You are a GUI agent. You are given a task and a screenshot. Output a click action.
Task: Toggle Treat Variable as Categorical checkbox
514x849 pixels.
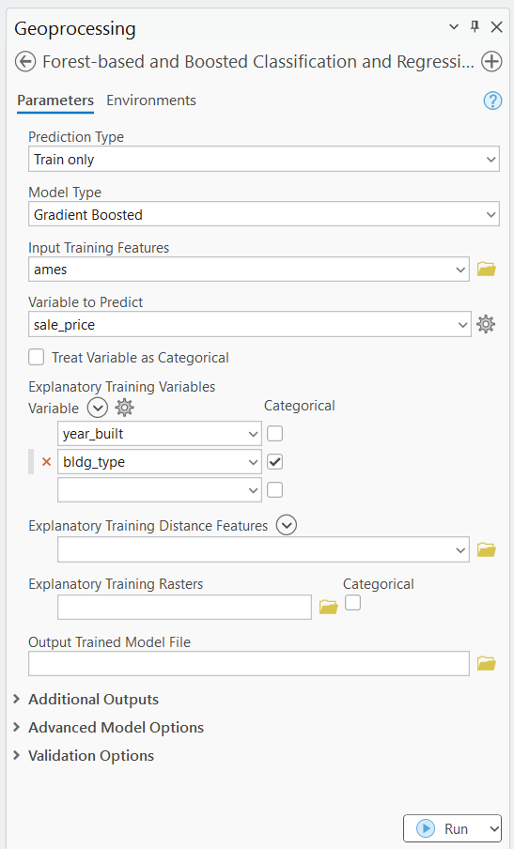pos(37,358)
